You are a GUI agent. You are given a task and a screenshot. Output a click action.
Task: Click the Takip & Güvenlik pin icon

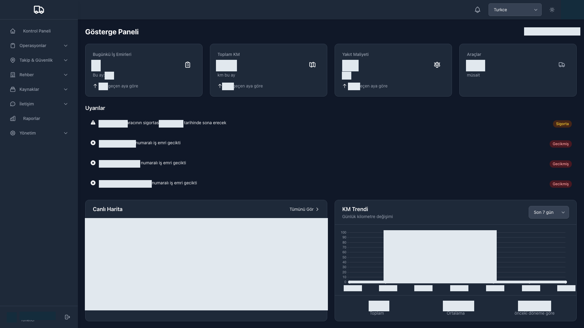[13, 60]
